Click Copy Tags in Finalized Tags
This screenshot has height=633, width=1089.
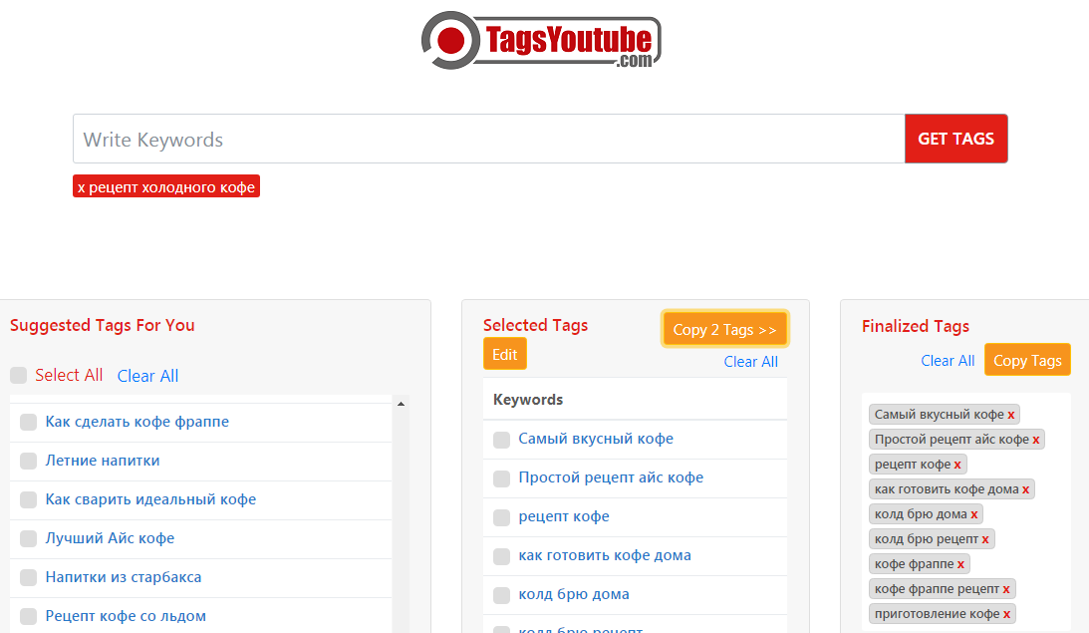tap(1027, 361)
